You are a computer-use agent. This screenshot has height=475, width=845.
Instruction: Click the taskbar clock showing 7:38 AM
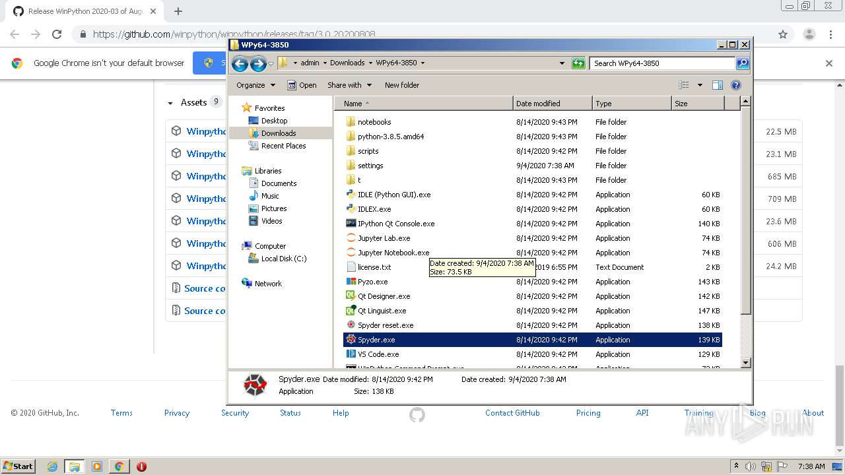811,466
